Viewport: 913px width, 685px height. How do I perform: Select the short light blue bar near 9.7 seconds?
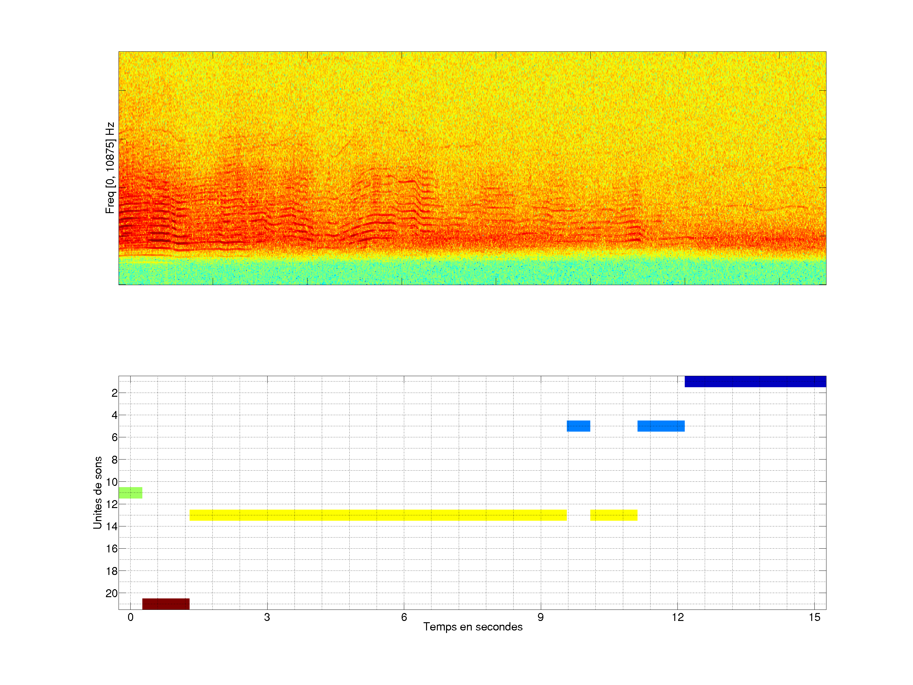578,426
